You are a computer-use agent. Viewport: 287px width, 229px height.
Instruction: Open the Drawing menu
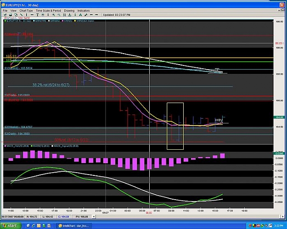(69, 11)
